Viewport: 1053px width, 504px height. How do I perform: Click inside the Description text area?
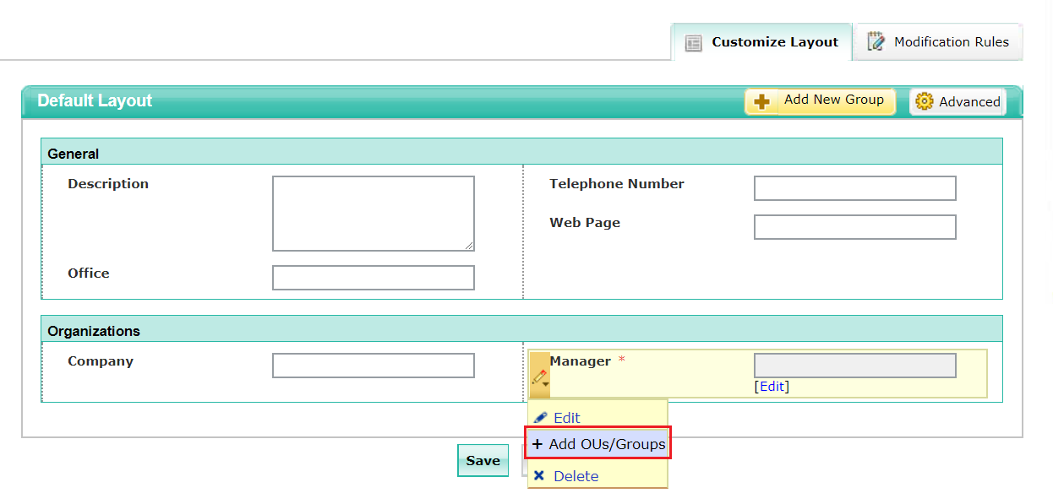coord(373,213)
